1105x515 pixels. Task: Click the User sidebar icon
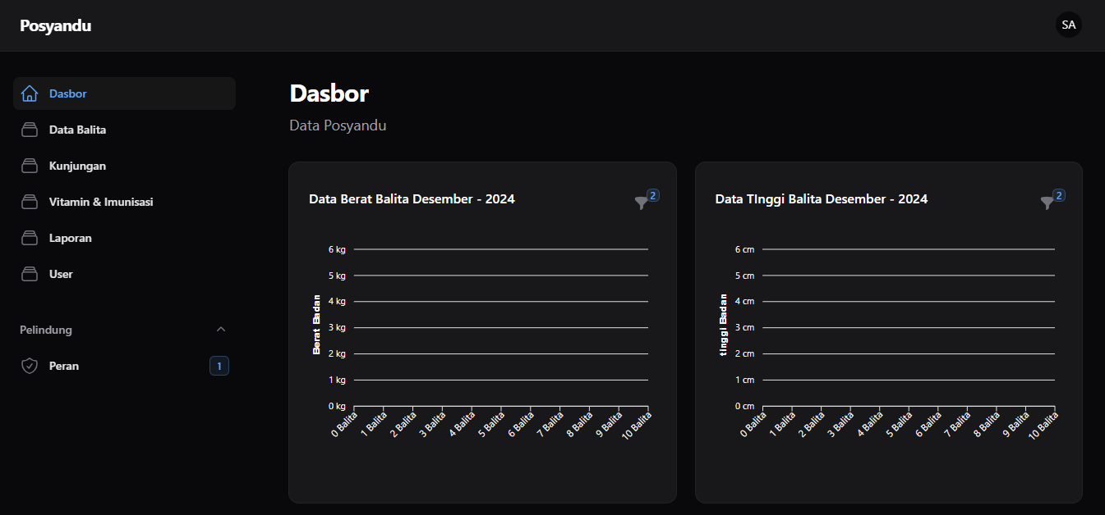click(x=30, y=274)
